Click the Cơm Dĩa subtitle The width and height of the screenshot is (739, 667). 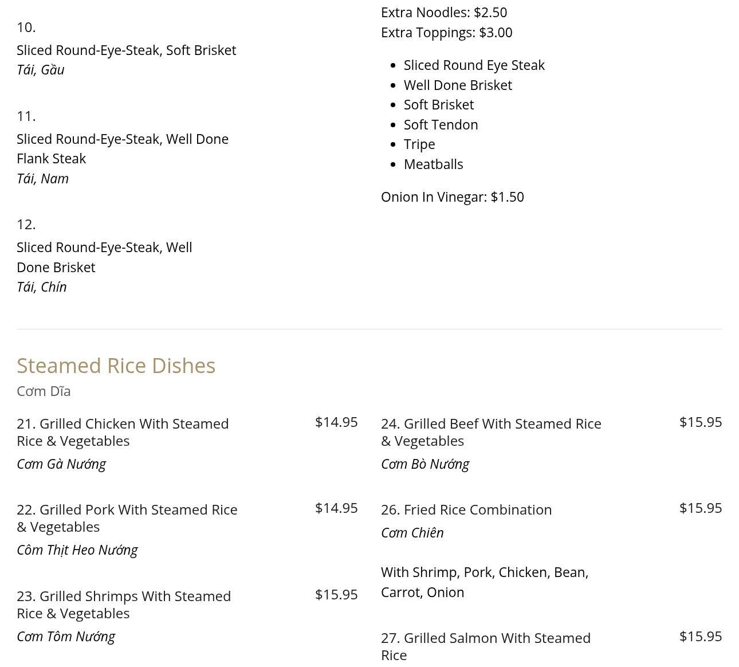(44, 391)
